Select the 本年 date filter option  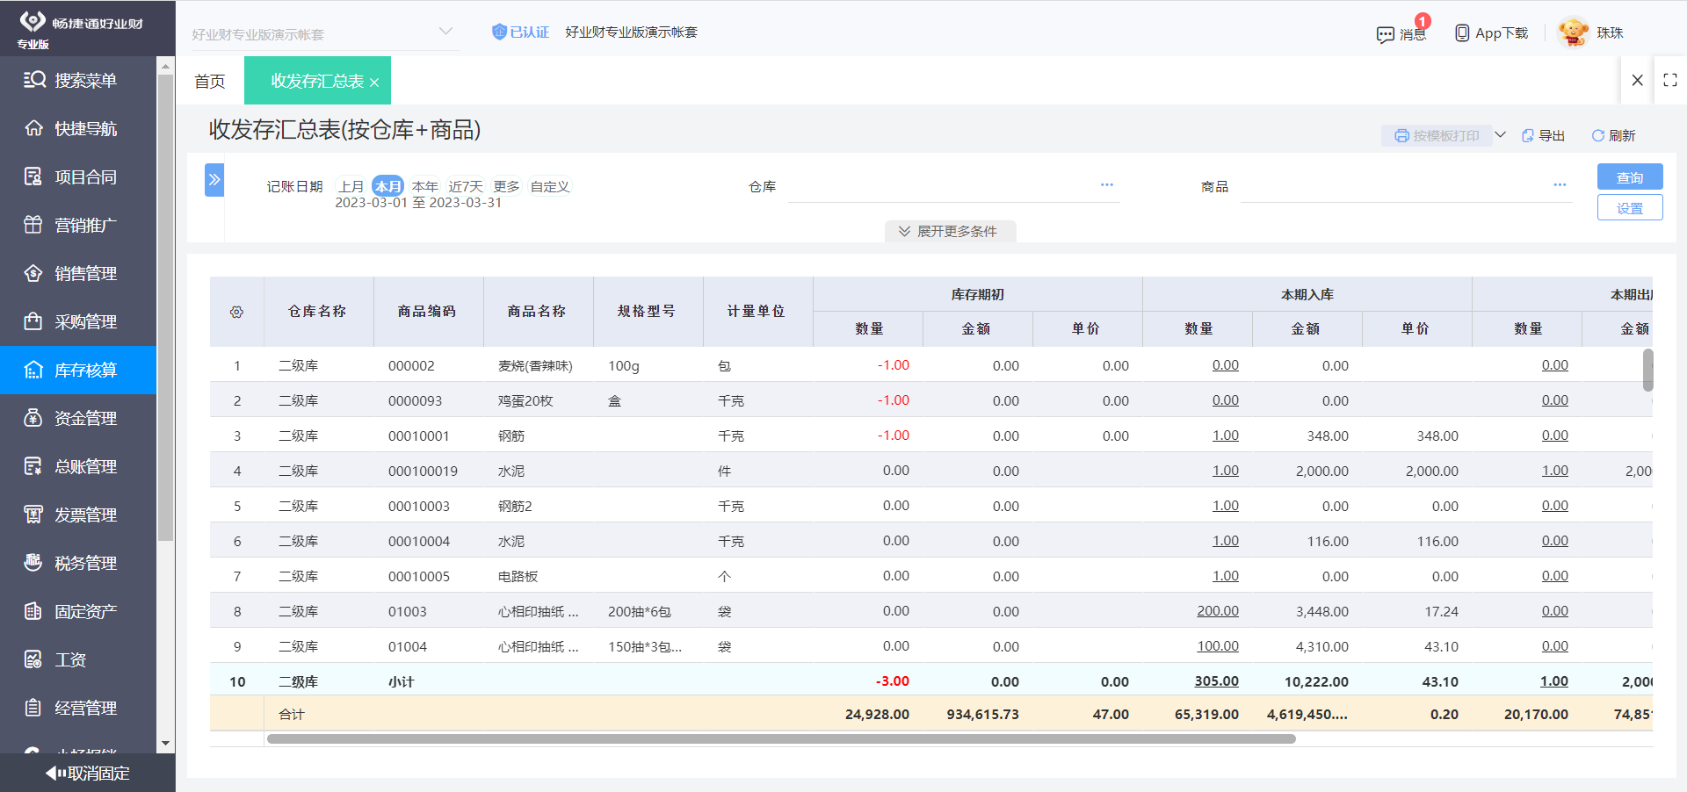424,185
